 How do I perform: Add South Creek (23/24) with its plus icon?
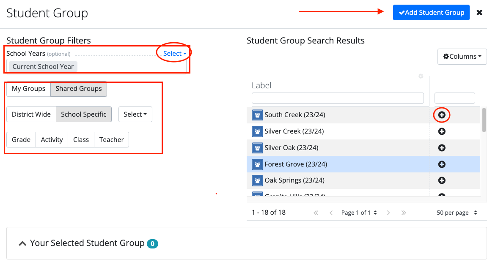(x=441, y=115)
